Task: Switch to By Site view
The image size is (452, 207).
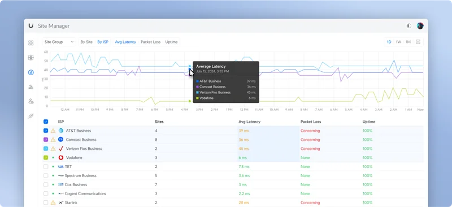Action: (86, 42)
